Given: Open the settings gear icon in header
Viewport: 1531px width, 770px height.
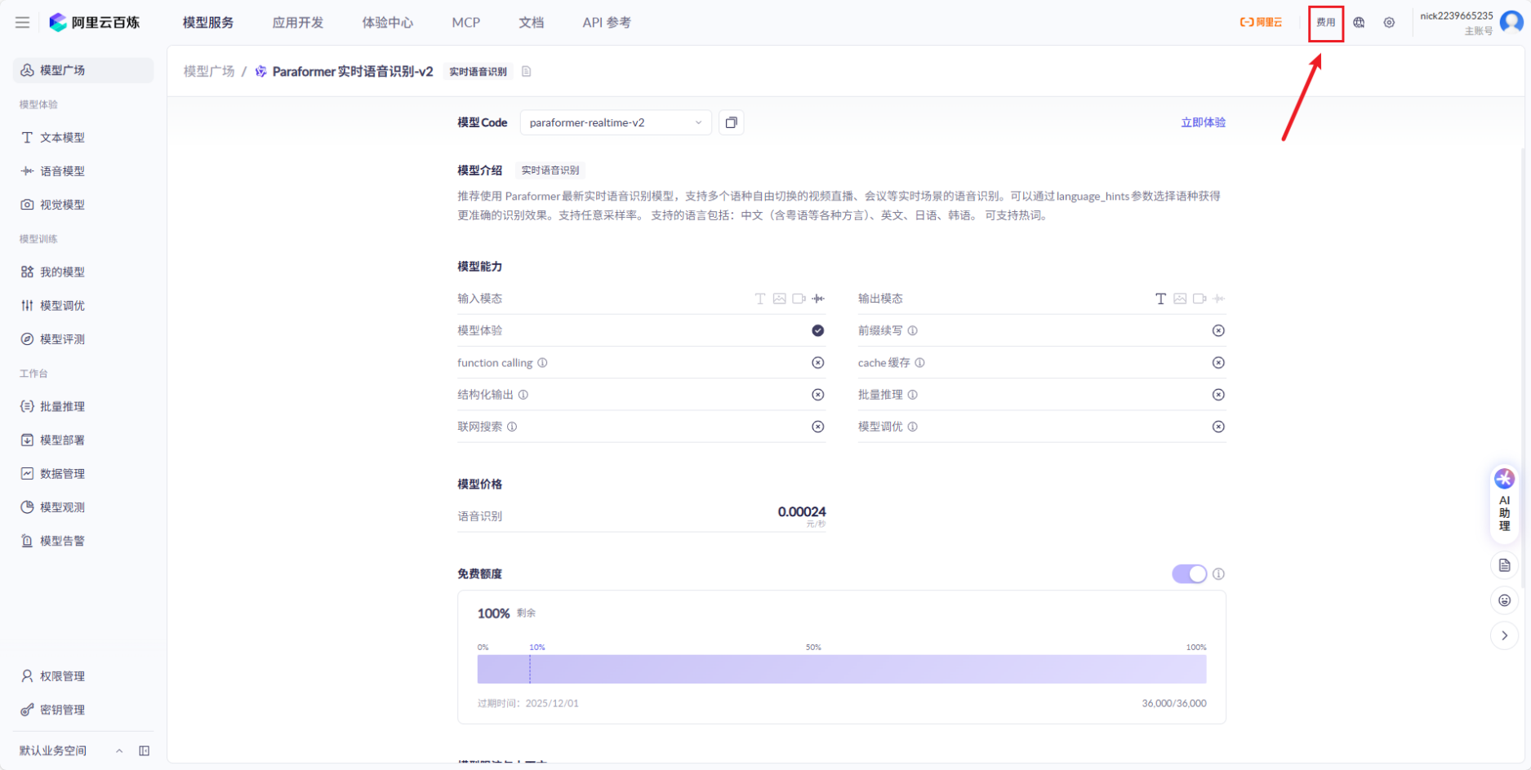Looking at the screenshot, I should point(1389,23).
